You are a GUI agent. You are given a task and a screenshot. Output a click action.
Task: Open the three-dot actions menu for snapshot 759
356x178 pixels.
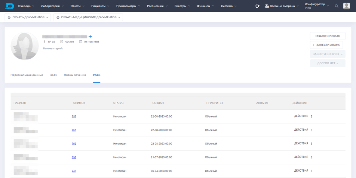(311, 144)
